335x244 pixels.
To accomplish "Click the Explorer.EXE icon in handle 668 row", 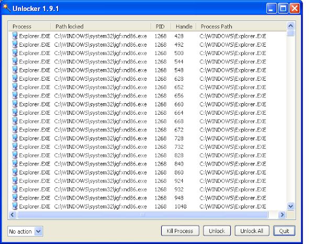I will [15, 121].
